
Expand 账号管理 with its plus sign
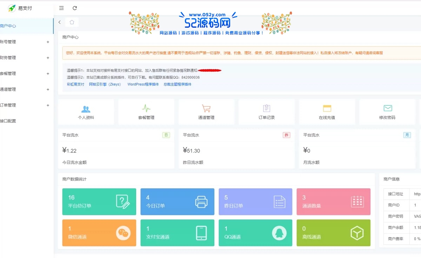tap(48, 42)
